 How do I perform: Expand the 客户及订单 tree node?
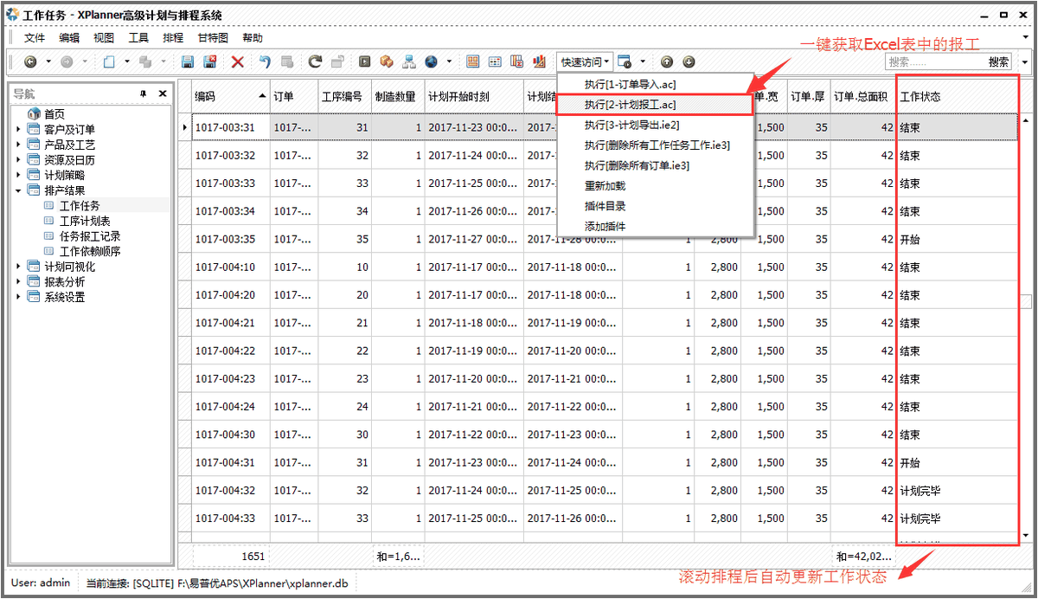(18, 129)
